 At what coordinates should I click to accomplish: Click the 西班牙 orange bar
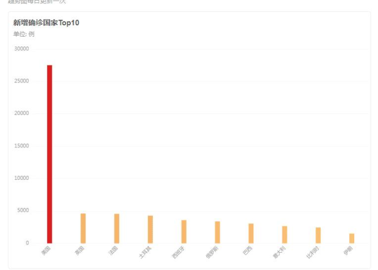(184, 232)
